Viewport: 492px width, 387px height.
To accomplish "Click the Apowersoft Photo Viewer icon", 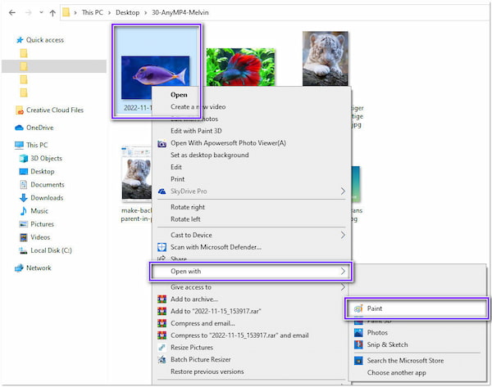I will [162, 142].
